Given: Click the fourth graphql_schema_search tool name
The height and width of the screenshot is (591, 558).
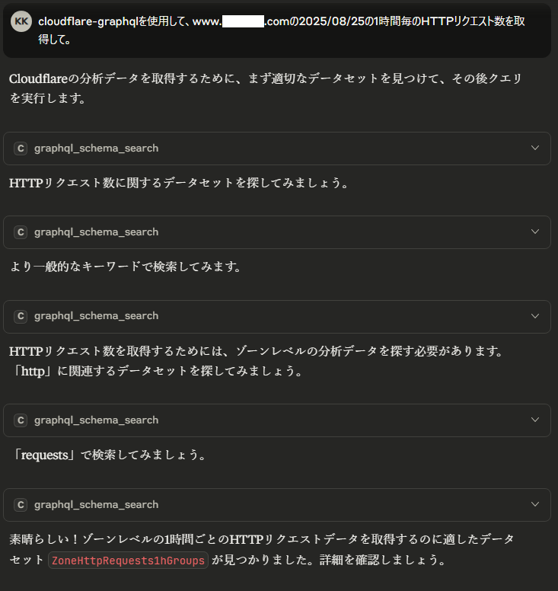Looking at the screenshot, I should pos(96,420).
